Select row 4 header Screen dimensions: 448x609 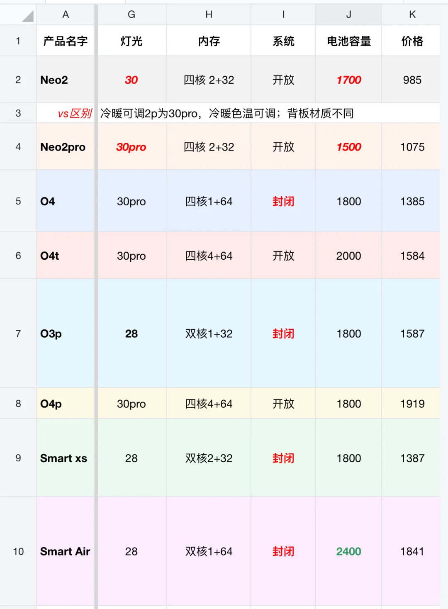pyautogui.click(x=18, y=147)
